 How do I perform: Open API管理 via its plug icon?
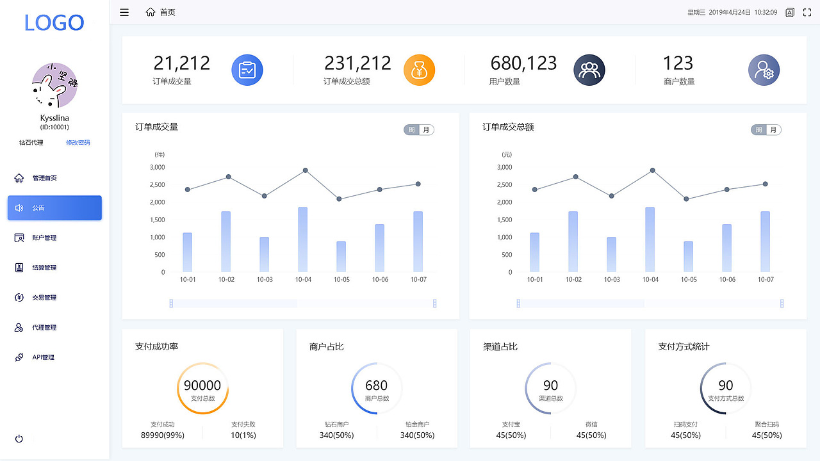click(x=19, y=357)
